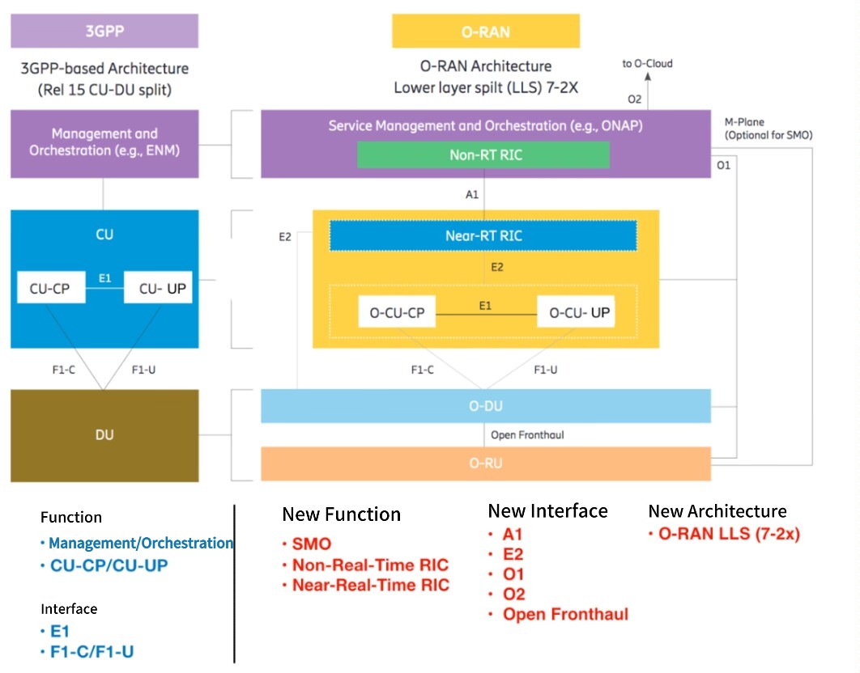Select the brown DU block
The width and height of the screenshot is (860, 673).
click(104, 435)
